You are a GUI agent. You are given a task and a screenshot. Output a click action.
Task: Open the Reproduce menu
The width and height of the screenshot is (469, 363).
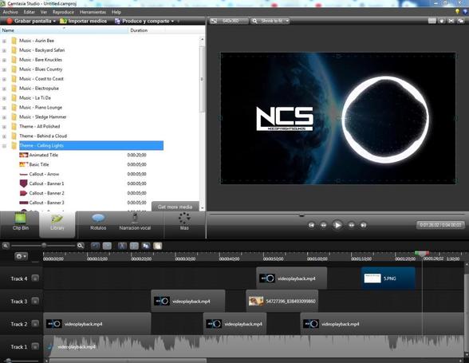pyautogui.click(x=63, y=12)
